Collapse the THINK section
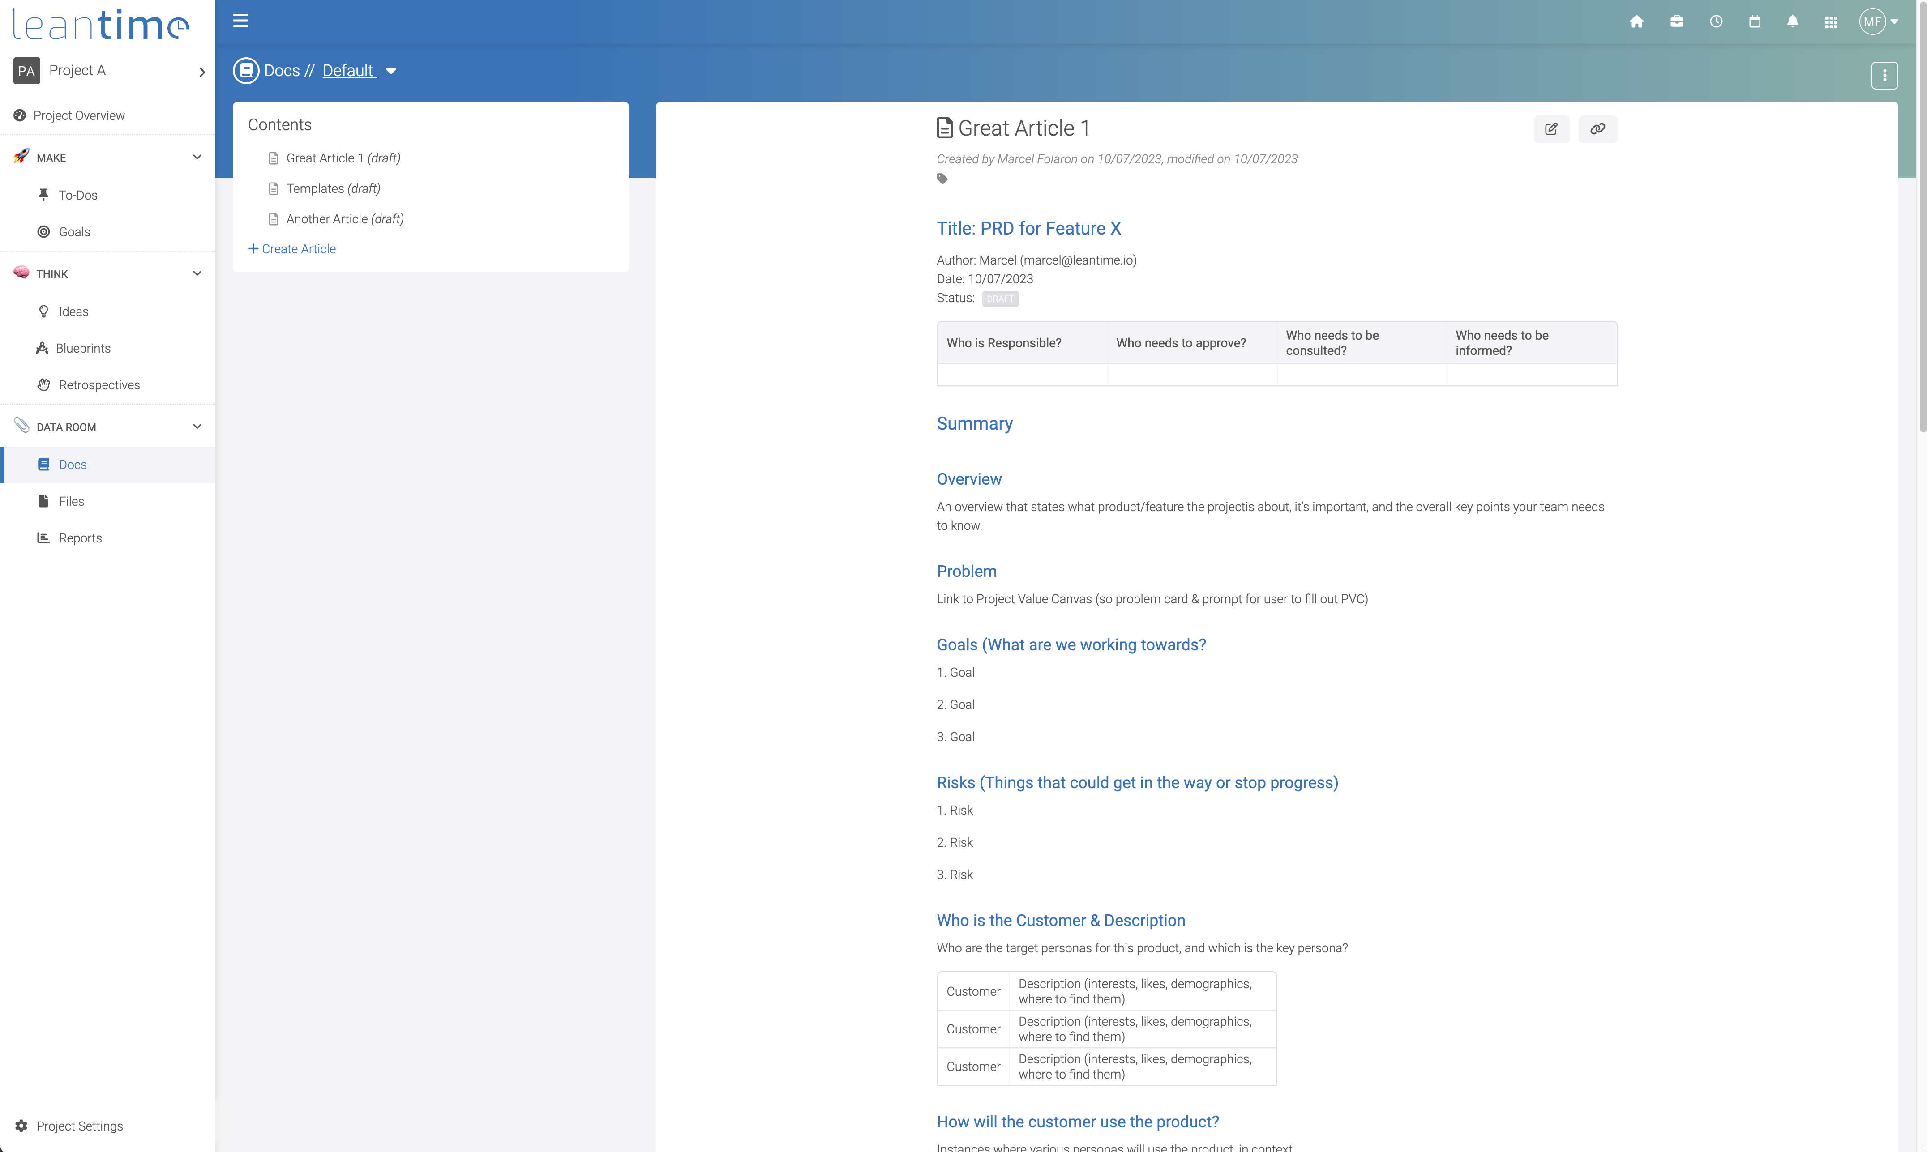 point(197,273)
